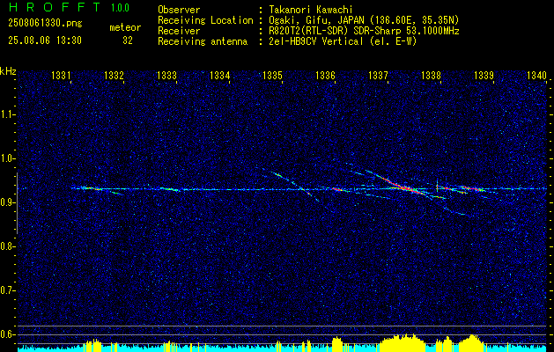Click frequency axis label 0.6
554x352 pixels.
coord(7,334)
